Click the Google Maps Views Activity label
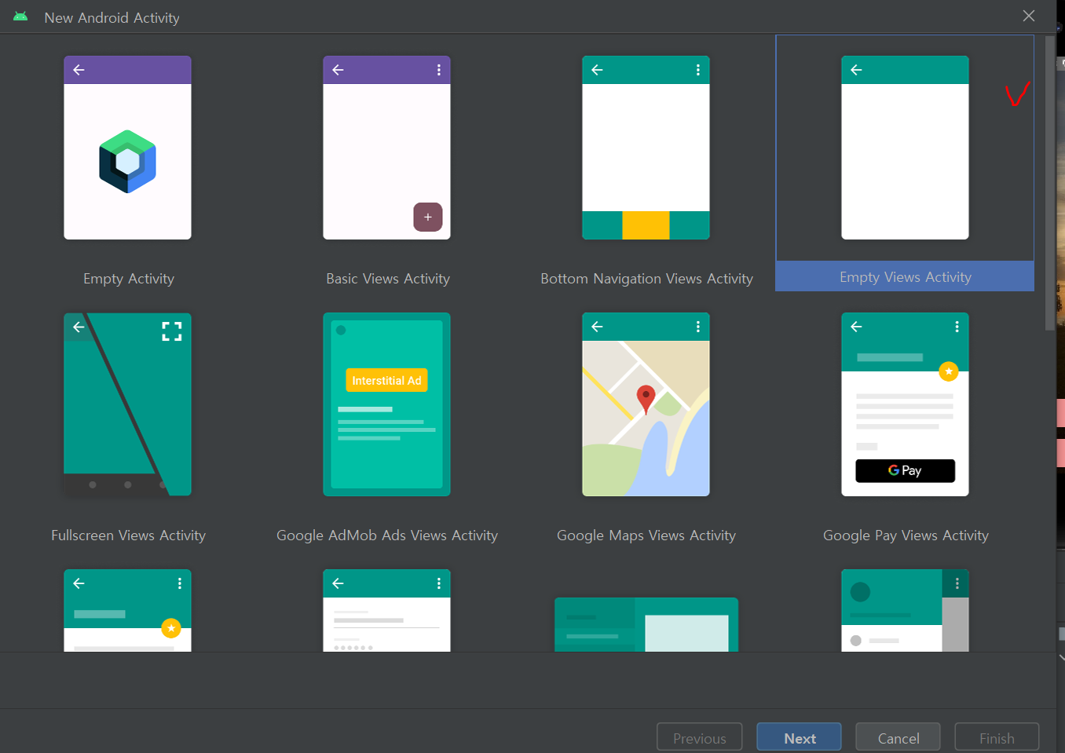1065x753 pixels. 646,536
